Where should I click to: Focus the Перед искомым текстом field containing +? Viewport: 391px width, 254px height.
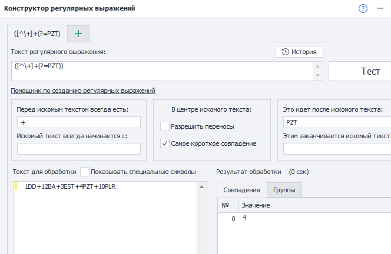tap(79, 122)
